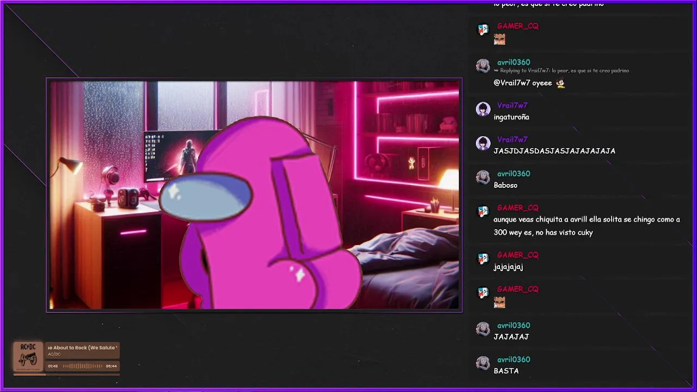697x392 pixels.
Task: Click the chat message 'jajajajaj'
Action: click(508, 267)
